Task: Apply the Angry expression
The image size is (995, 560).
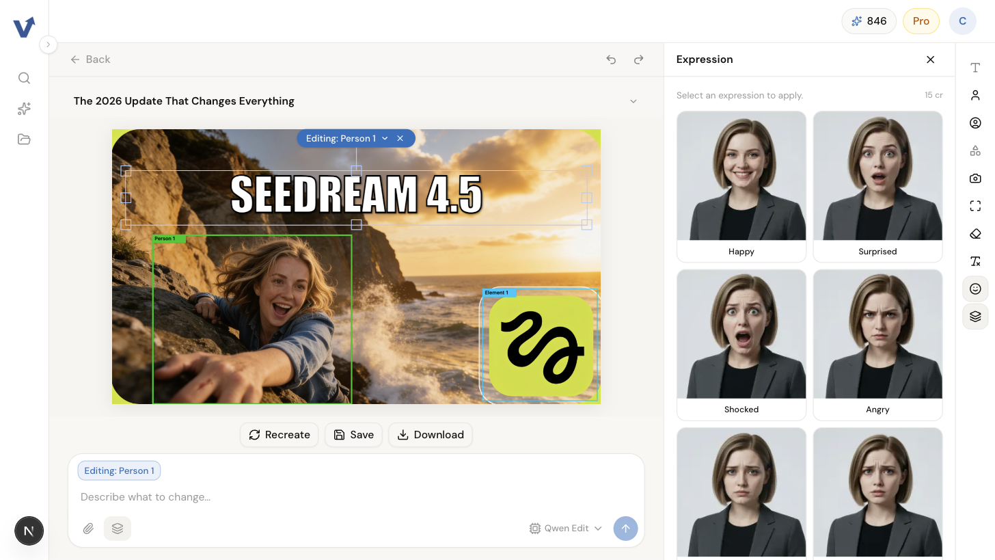Action: pyautogui.click(x=877, y=345)
